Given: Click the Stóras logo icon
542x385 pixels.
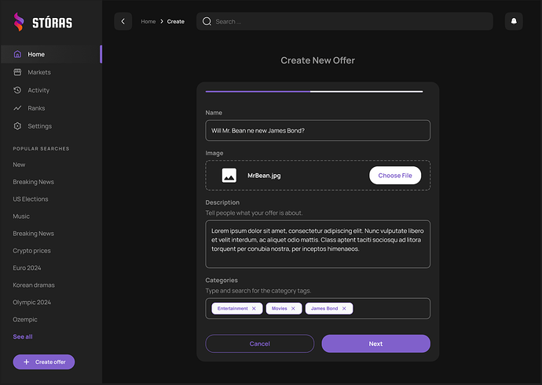Looking at the screenshot, I should (x=18, y=23).
